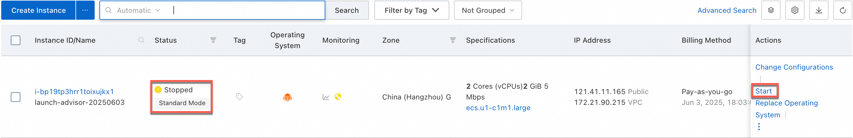This screenshot has height=138, width=853.
Task: Refresh the instance list
Action: point(843,10)
